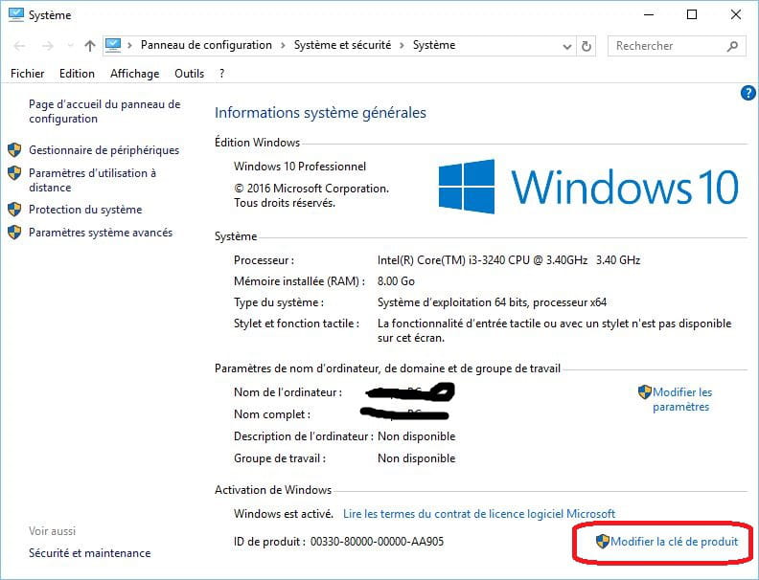Image resolution: width=759 pixels, height=580 pixels.
Task: Select the 8.00 Go RAM value
Action: tap(396, 281)
